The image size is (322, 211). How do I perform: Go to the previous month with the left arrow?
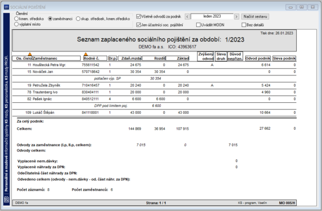(x=187, y=16)
